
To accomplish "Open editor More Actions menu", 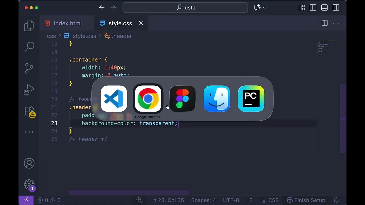I will point(336,23).
